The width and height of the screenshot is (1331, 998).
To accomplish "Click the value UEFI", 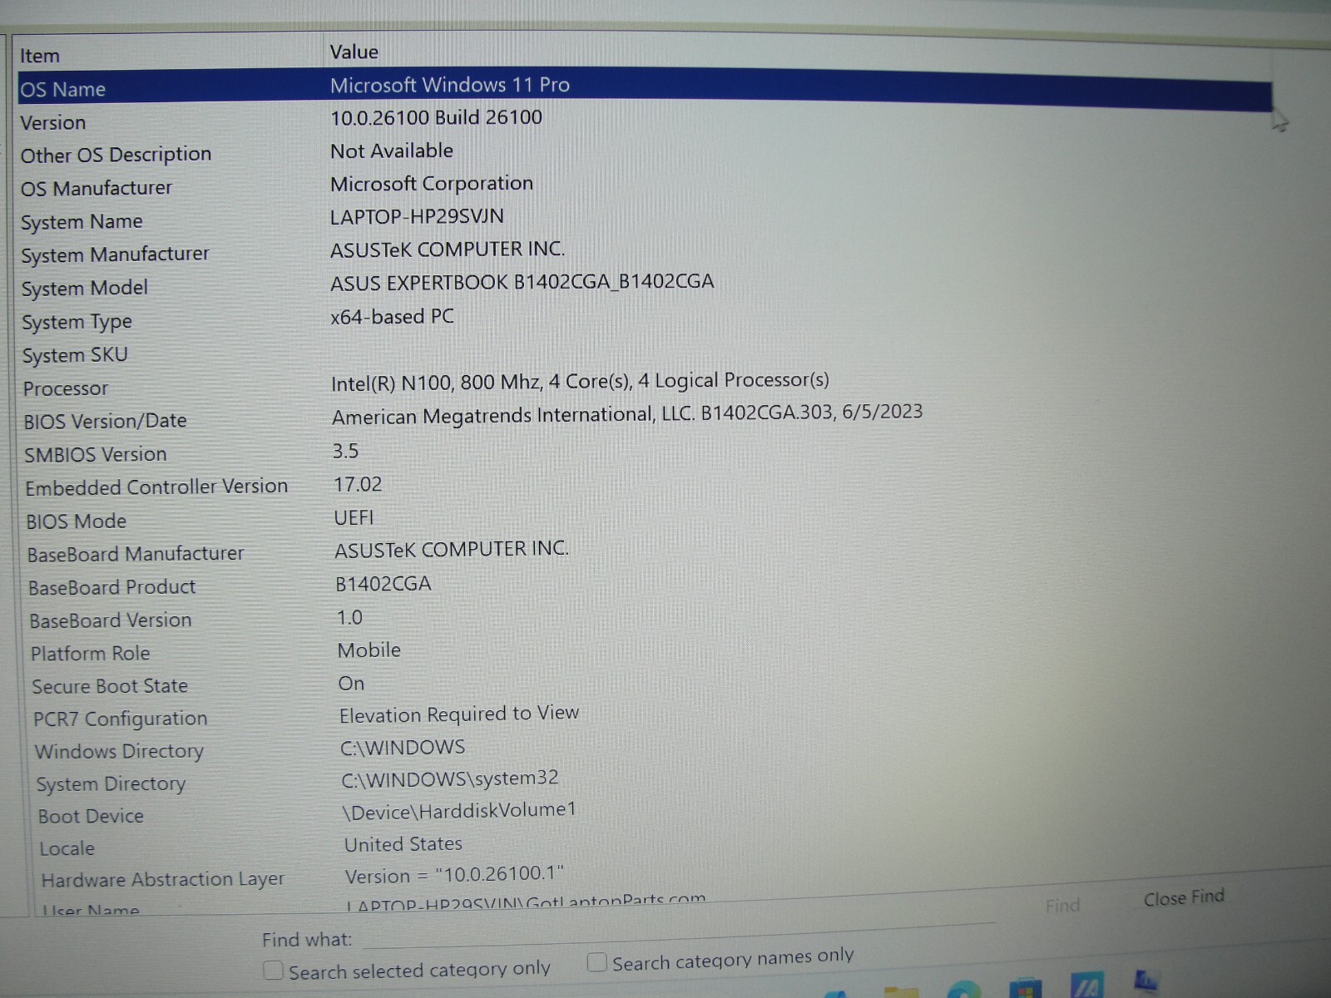I will (x=354, y=517).
